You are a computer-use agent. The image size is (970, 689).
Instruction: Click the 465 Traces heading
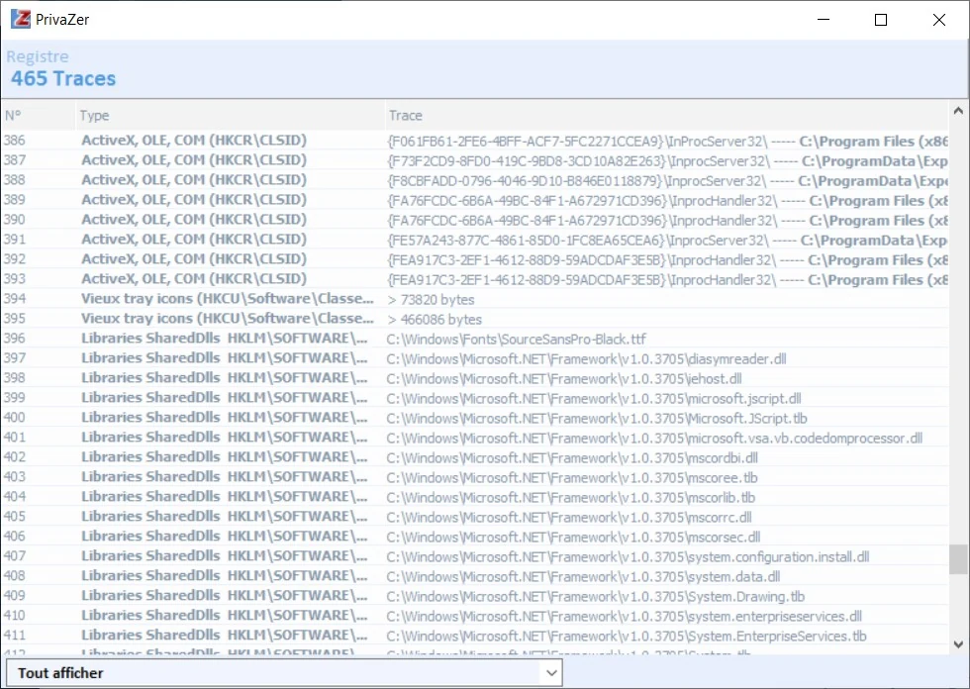coord(63,78)
